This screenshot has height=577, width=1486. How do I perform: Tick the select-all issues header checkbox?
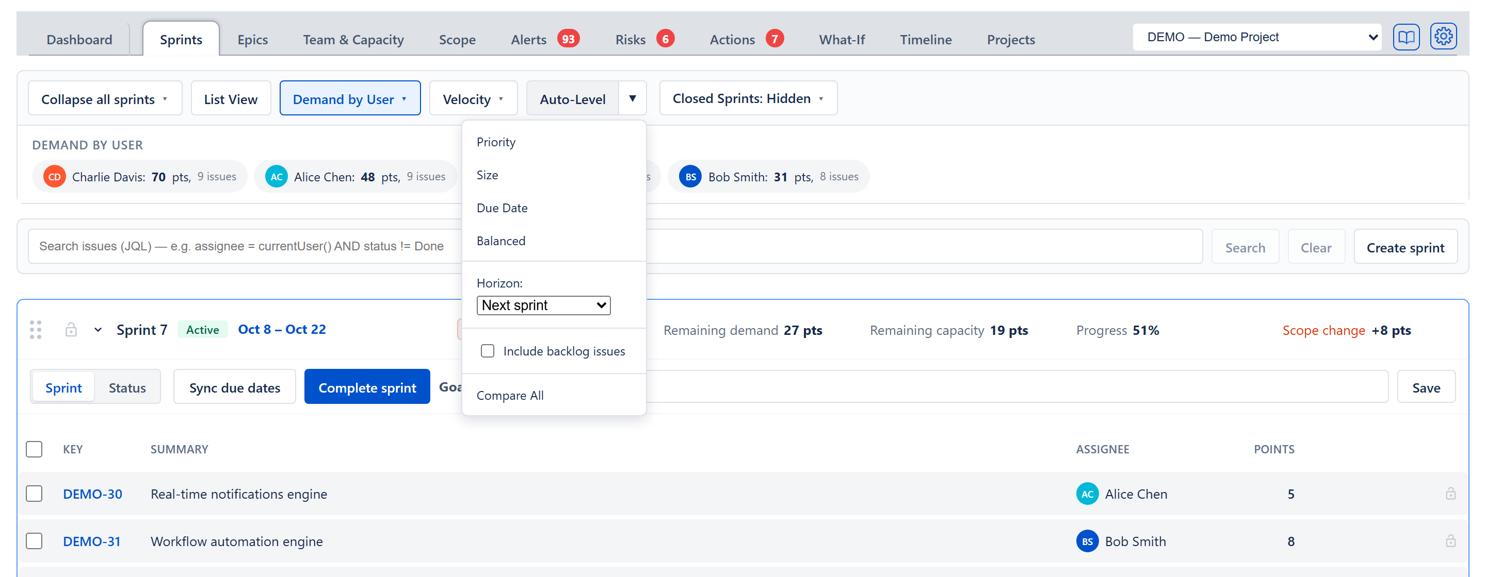click(x=34, y=449)
